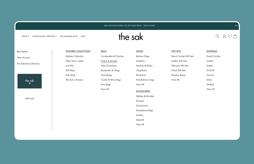This screenshot has height=164, width=254.
Task: Expand the Consciously Crafted dropdown
Action: point(44,36)
